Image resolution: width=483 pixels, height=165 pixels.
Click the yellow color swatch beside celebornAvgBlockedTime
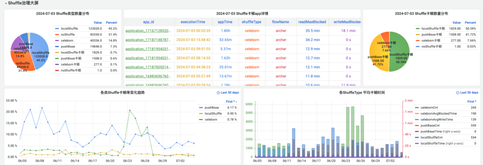[417, 114]
